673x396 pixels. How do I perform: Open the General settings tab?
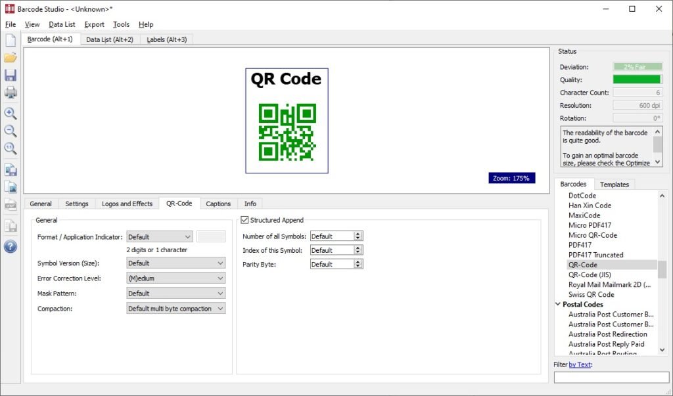pyautogui.click(x=41, y=204)
